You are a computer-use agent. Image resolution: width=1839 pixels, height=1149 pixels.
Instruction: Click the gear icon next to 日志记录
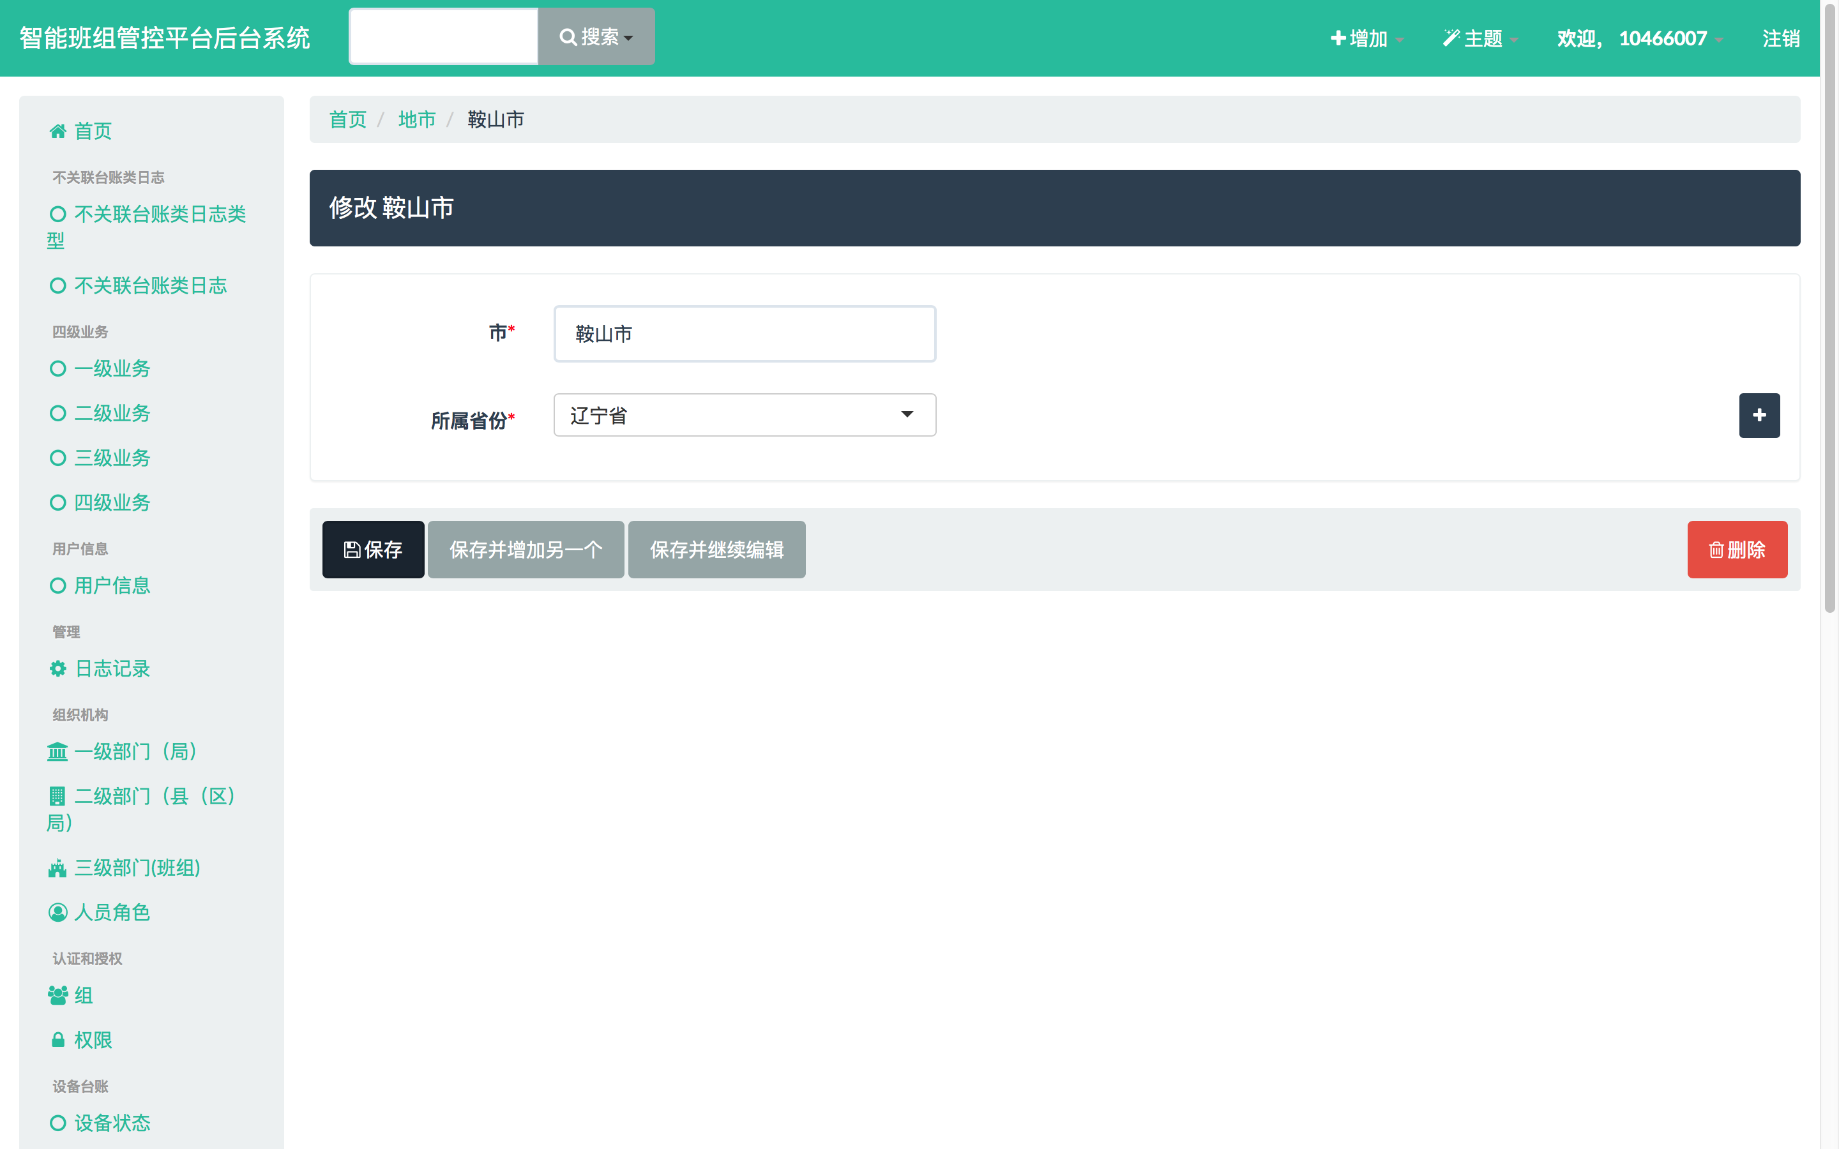[57, 669]
